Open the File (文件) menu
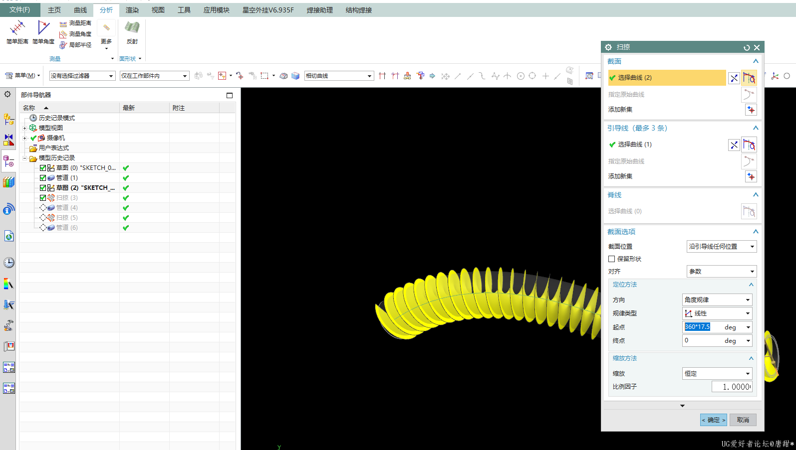Image resolution: width=796 pixels, height=450 pixels. point(19,10)
